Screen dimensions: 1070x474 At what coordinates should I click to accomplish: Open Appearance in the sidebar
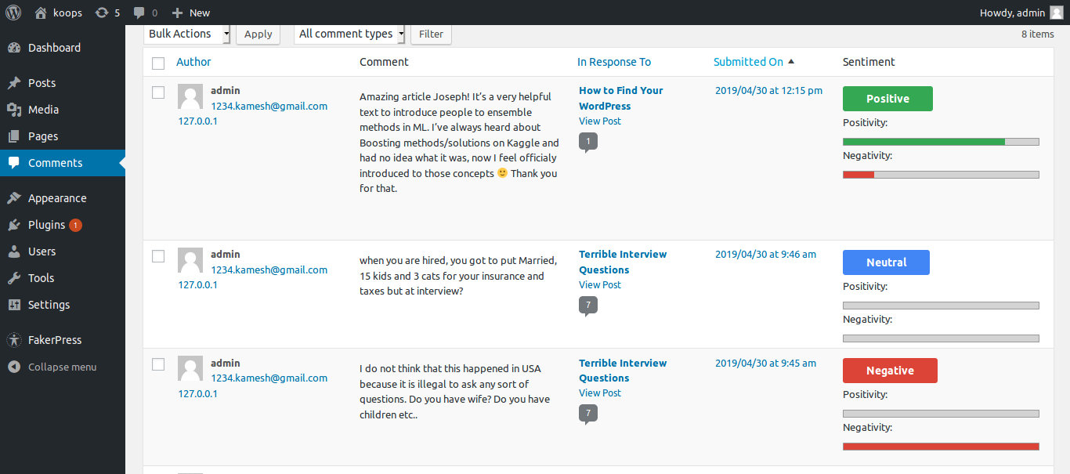(x=57, y=198)
